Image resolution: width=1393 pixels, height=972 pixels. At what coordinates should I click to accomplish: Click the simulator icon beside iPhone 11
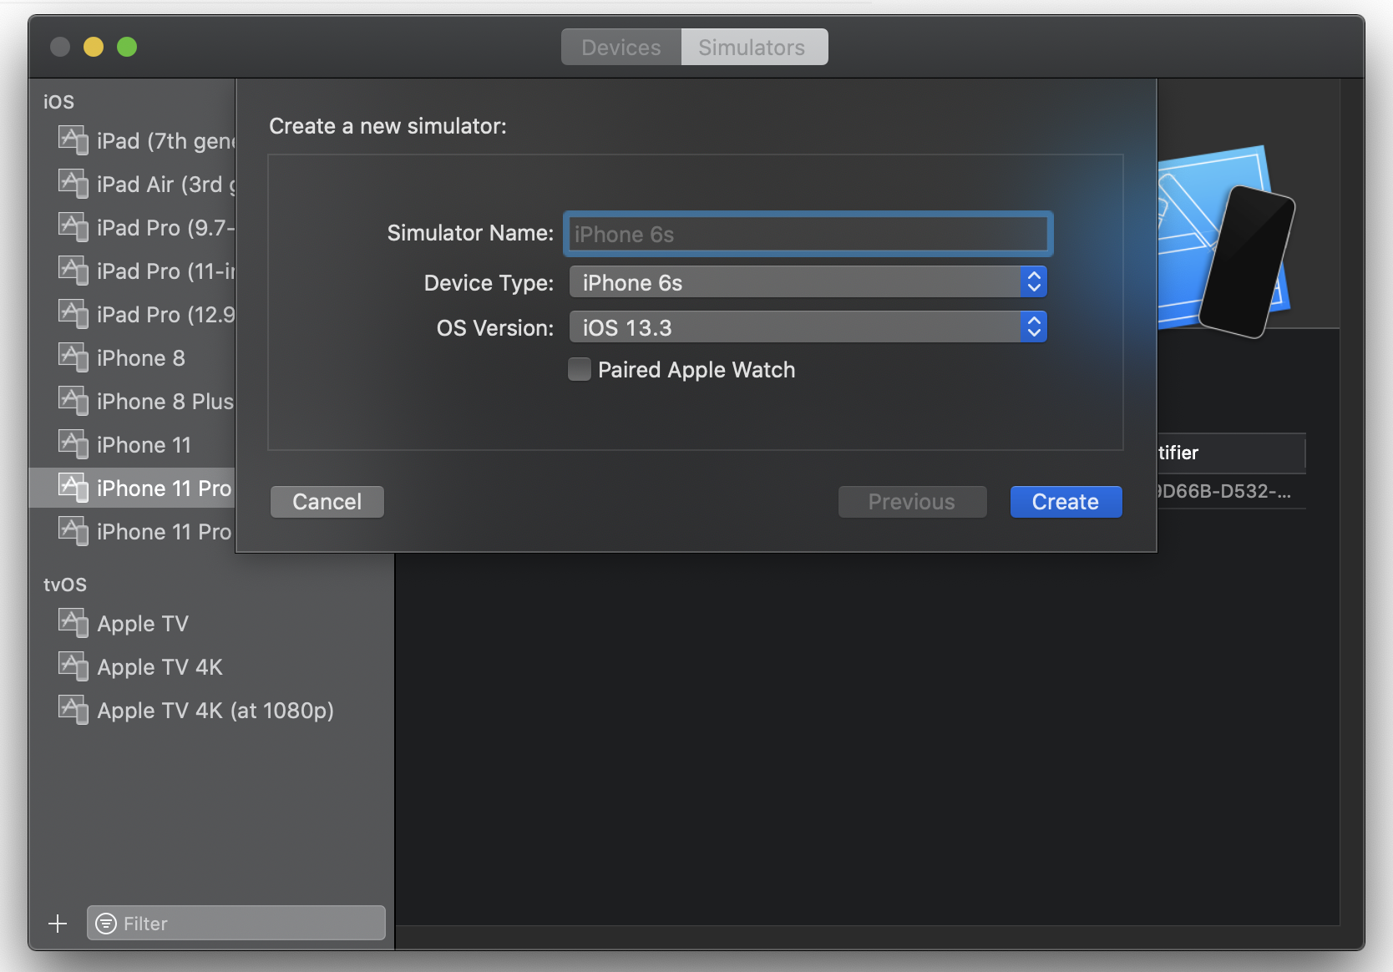coord(73,444)
